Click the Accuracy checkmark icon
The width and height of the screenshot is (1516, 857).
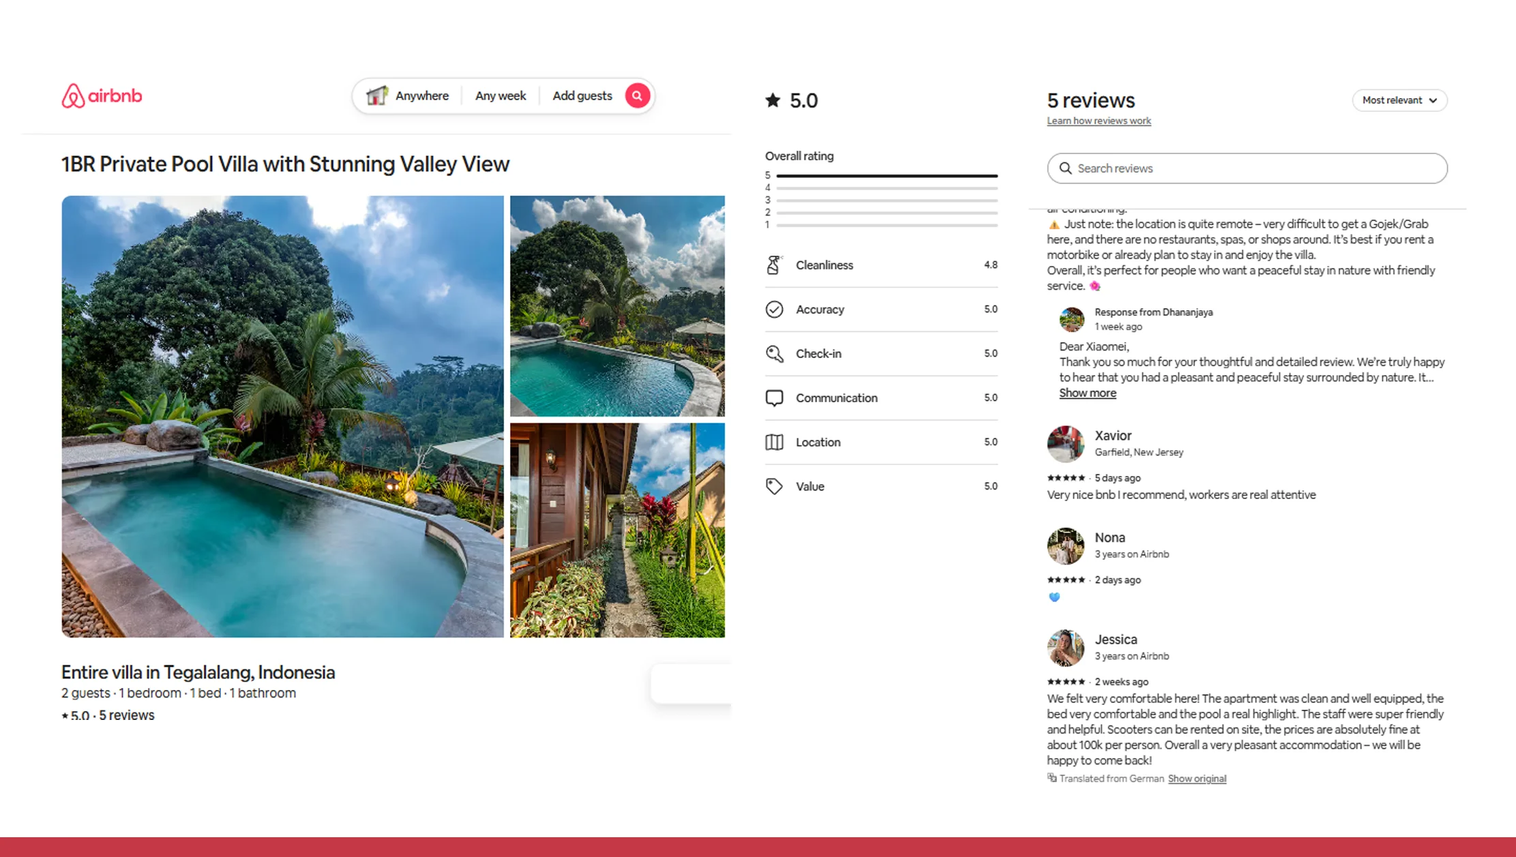coord(775,309)
